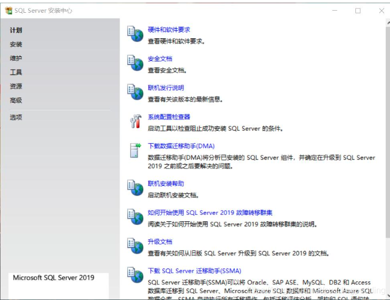Click the globe icon beside 联机发行说明
The height and width of the screenshot is (300, 390).
[x=135, y=92]
